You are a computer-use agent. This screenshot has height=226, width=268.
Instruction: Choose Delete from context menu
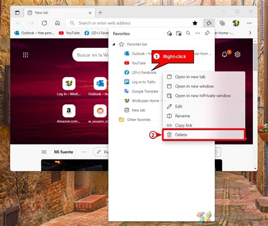[x=204, y=135]
